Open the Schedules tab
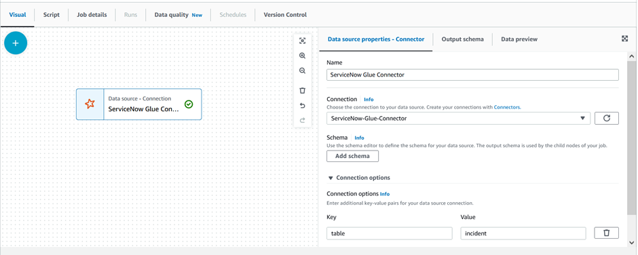 coord(233,15)
